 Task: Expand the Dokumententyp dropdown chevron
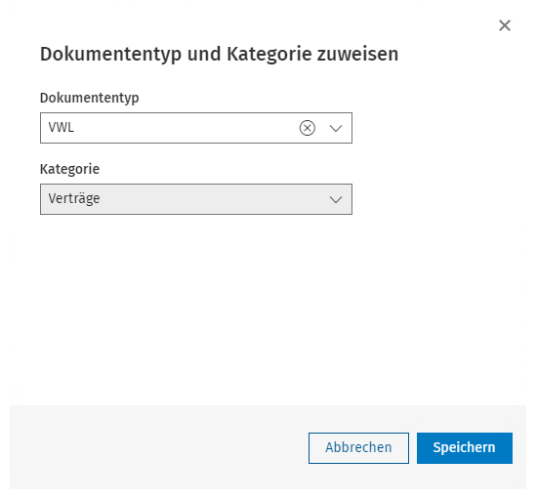tap(336, 129)
